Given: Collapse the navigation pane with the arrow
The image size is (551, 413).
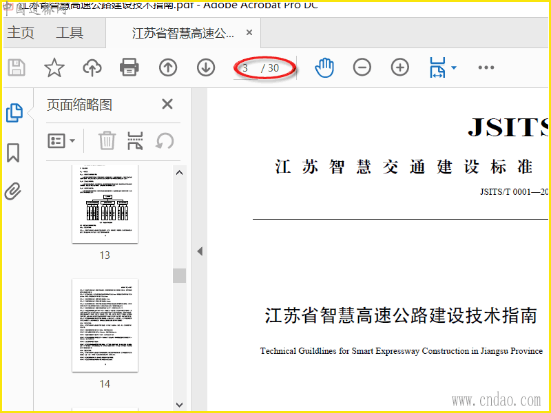Looking at the screenshot, I should pos(200,251).
